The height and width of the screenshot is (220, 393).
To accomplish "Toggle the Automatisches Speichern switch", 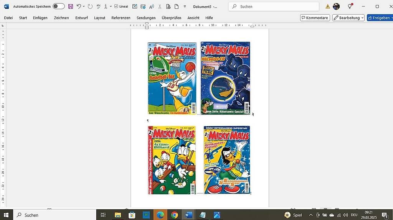I will click(x=59, y=7).
